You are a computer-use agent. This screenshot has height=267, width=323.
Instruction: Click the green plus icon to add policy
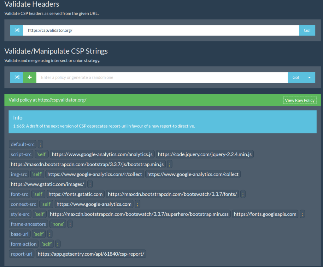point(29,77)
